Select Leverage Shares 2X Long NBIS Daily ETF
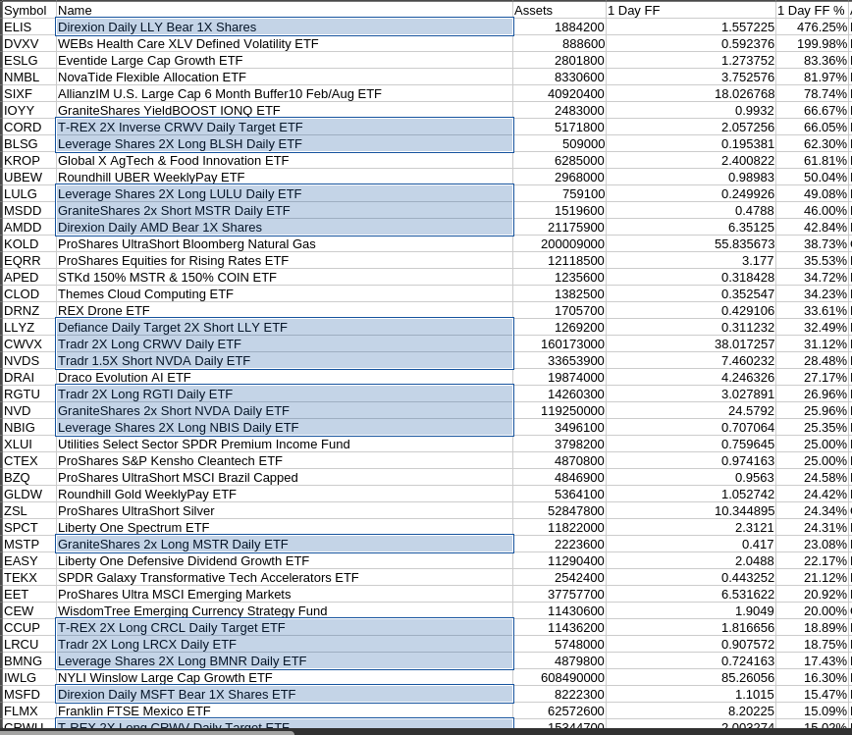852x735 pixels. pyautogui.click(x=285, y=428)
